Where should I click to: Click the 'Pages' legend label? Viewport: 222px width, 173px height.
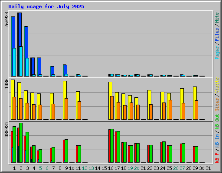point(217,53)
